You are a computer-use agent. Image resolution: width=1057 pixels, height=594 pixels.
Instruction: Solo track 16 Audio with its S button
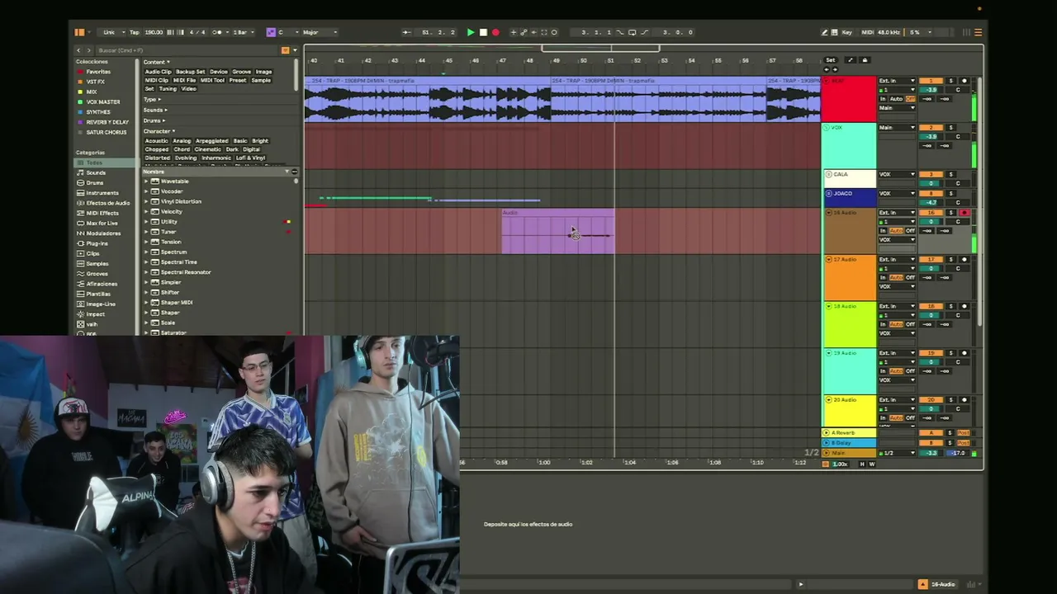[950, 213]
